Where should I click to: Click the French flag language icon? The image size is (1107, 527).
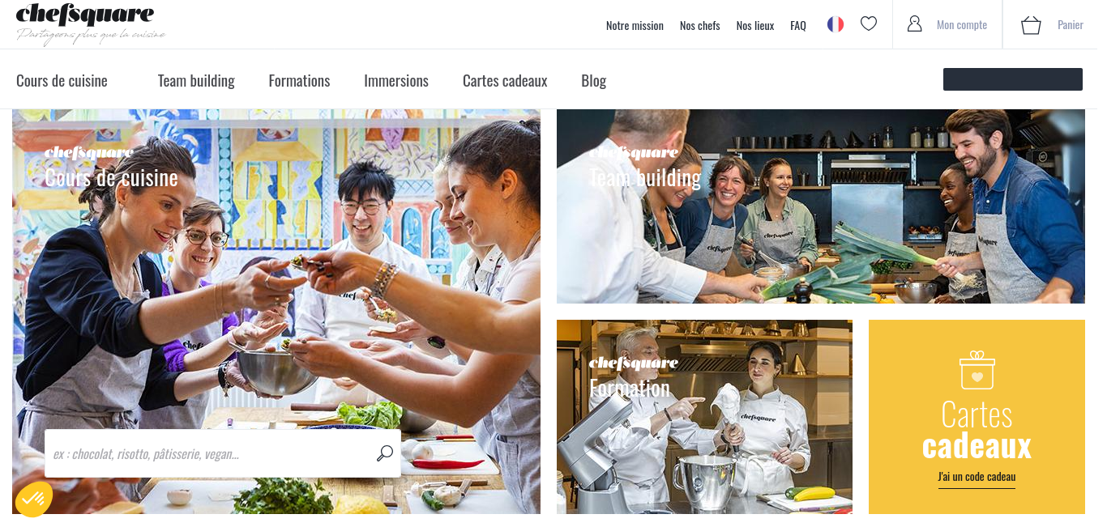click(x=836, y=24)
